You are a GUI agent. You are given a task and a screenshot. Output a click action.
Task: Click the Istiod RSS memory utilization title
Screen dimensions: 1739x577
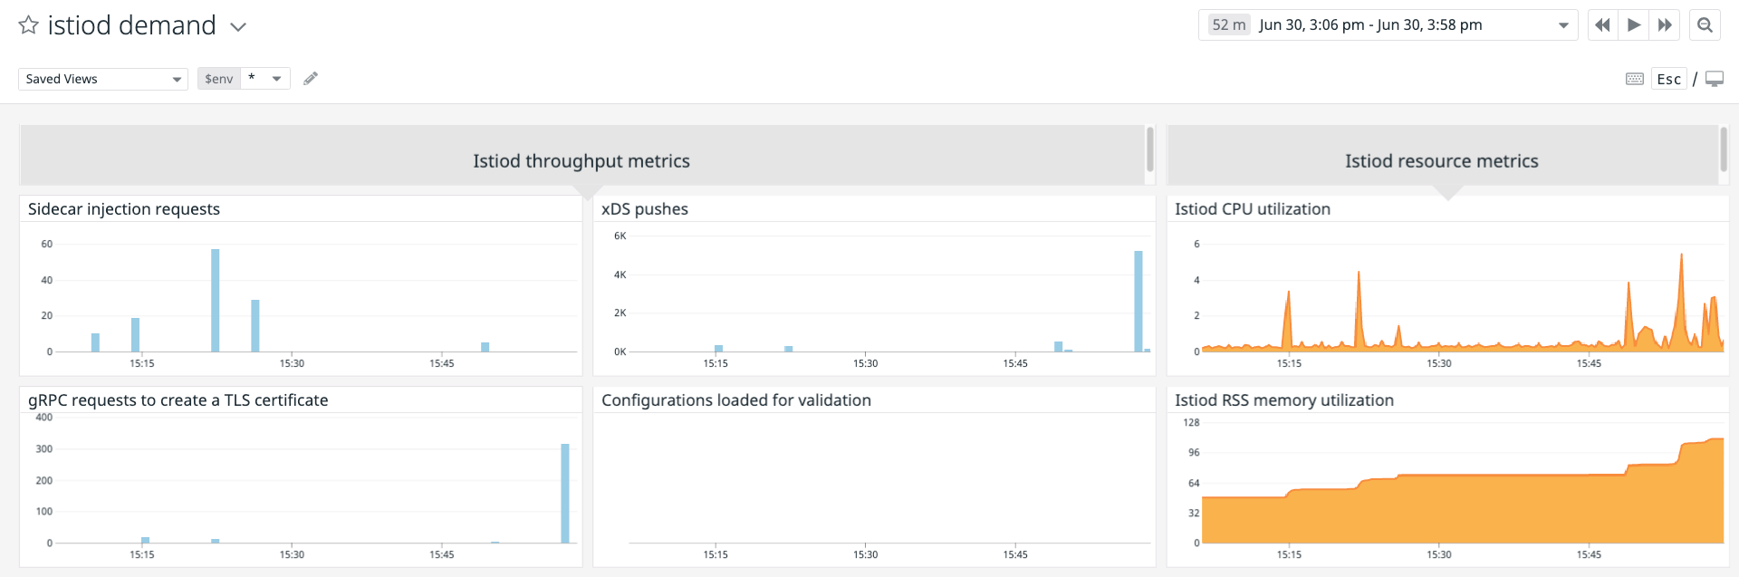1283,400
